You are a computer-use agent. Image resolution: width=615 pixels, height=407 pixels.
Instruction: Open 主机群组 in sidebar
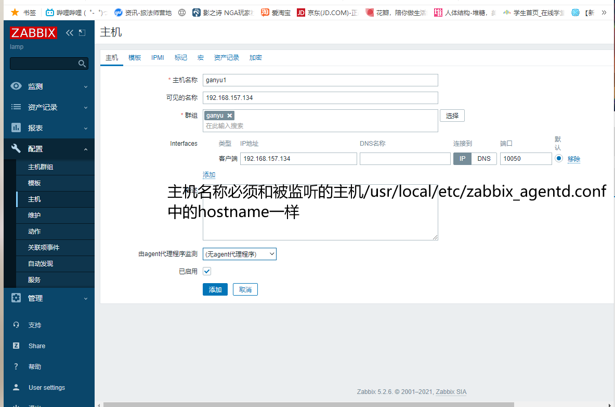(55, 167)
